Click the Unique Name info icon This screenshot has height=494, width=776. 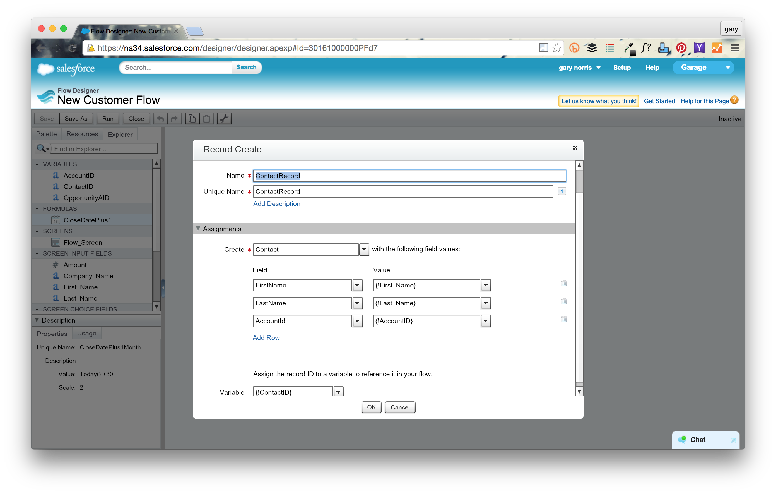(562, 191)
